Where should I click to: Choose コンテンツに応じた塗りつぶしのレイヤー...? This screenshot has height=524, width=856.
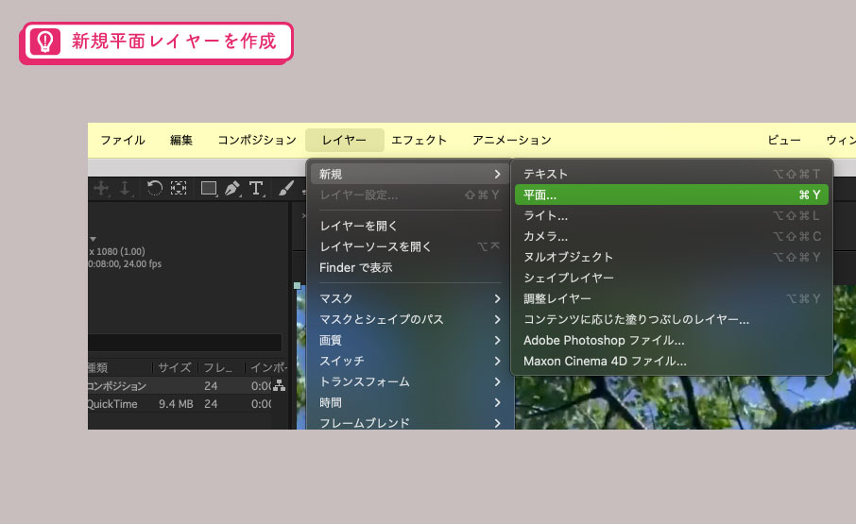(672, 319)
